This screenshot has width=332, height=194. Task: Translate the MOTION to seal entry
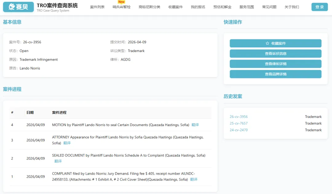click(195, 125)
